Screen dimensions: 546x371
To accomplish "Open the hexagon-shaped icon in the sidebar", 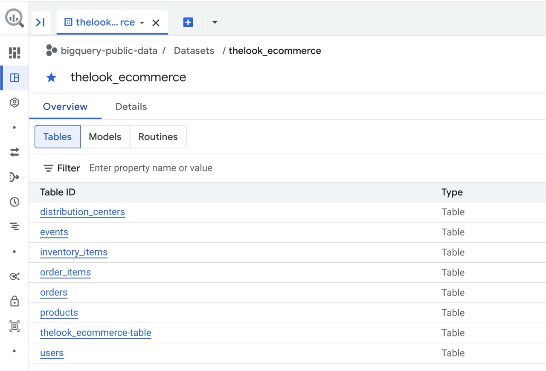I will click(15, 103).
